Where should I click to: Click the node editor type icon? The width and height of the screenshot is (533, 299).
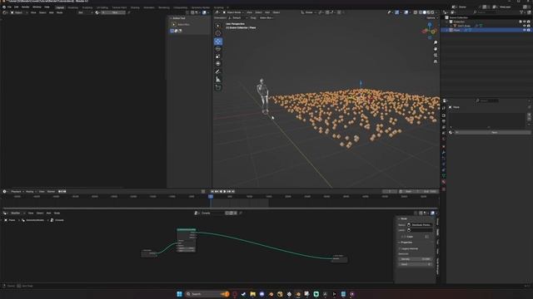click(x=5, y=213)
